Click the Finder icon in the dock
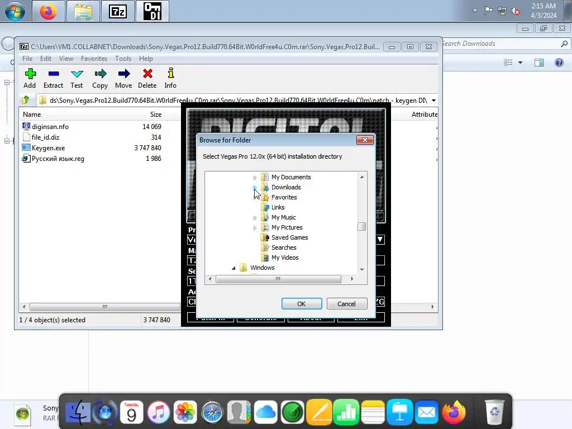The height and width of the screenshot is (429, 572). [x=78, y=412]
